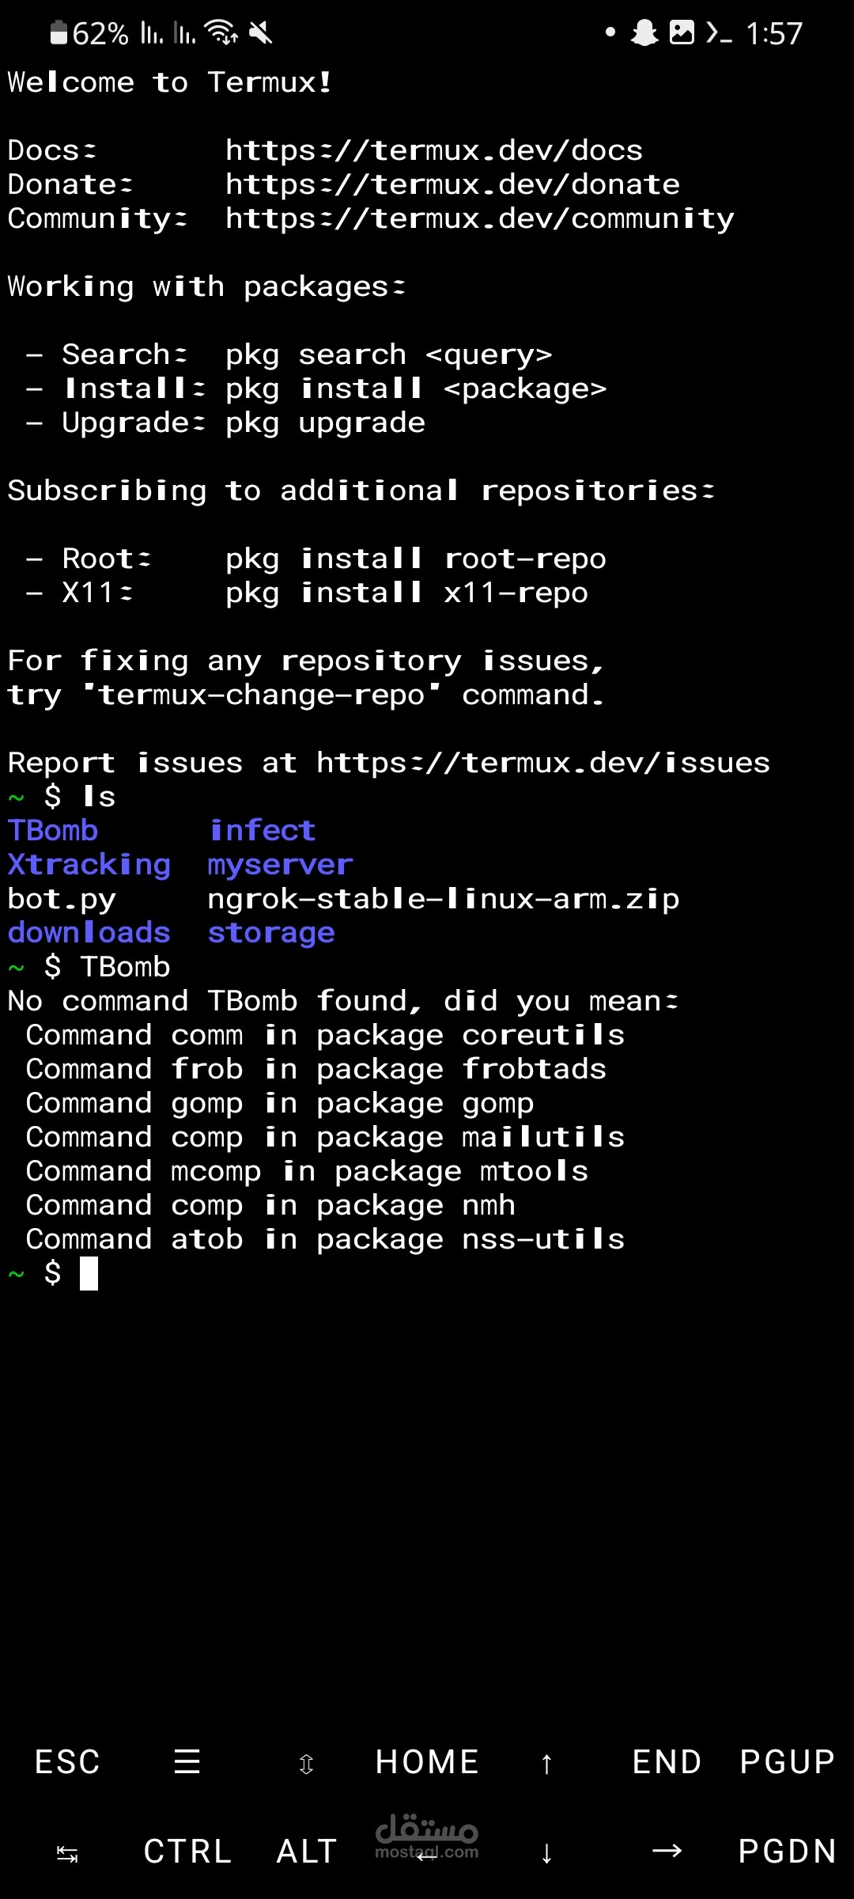
Task: Tap the Termux notification icon in status bar
Action: click(x=719, y=32)
